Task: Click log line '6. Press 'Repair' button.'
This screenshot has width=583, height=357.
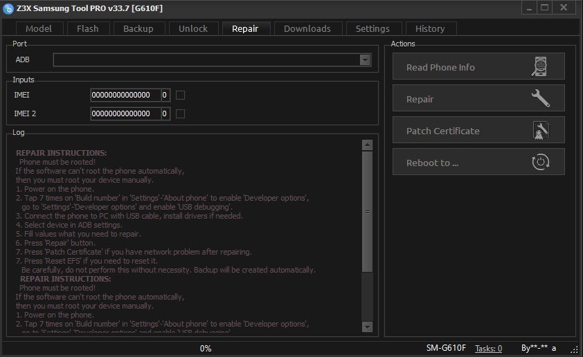Action: coord(55,243)
